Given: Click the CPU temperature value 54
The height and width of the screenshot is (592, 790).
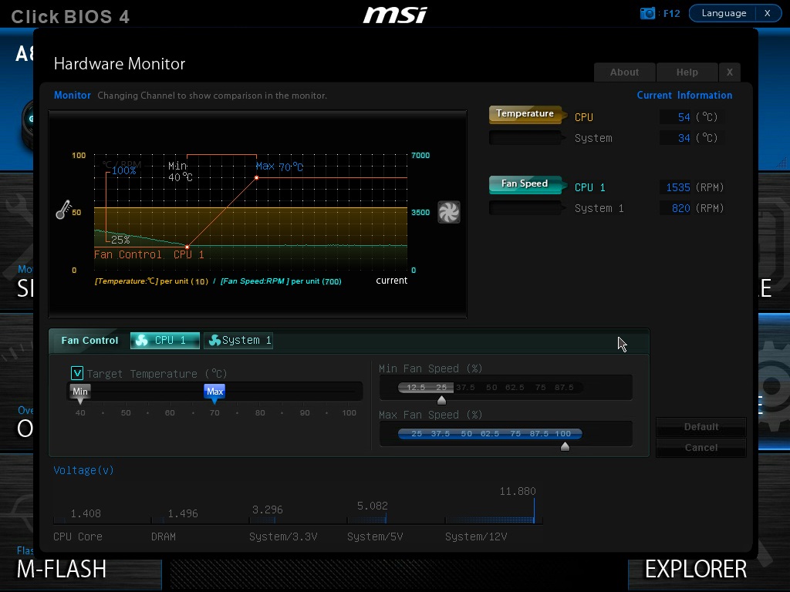Looking at the screenshot, I should 684,117.
